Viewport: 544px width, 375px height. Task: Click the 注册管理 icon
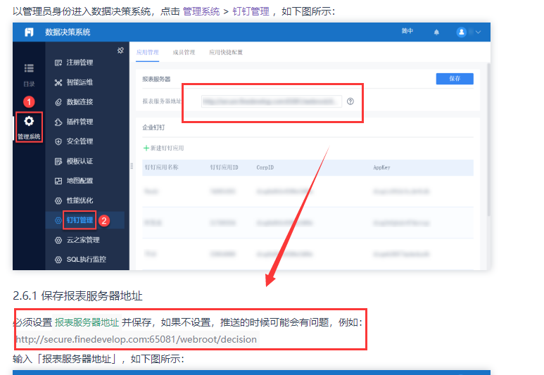tap(58, 63)
